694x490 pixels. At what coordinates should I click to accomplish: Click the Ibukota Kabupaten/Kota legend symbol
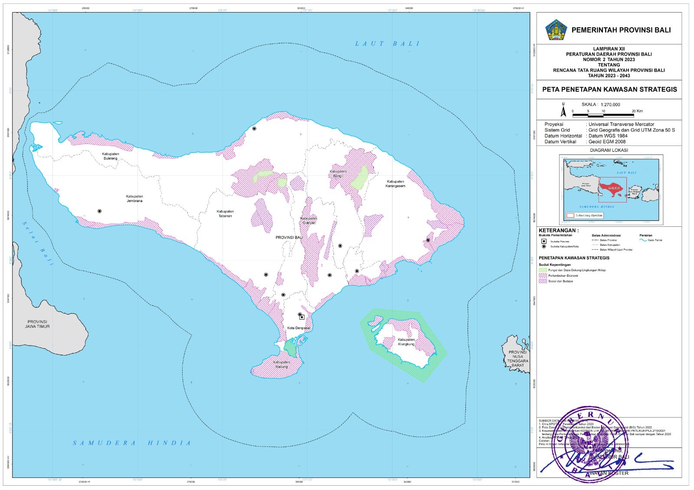tap(543, 246)
